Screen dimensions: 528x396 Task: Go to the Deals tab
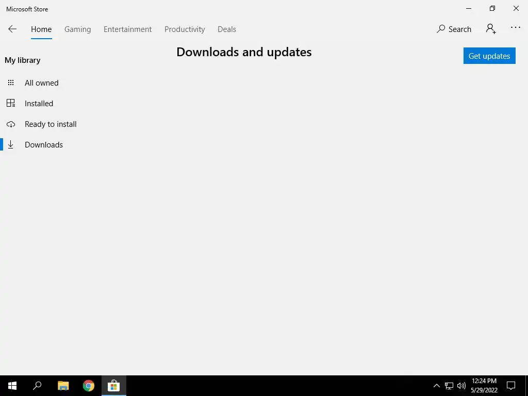(227, 29)
